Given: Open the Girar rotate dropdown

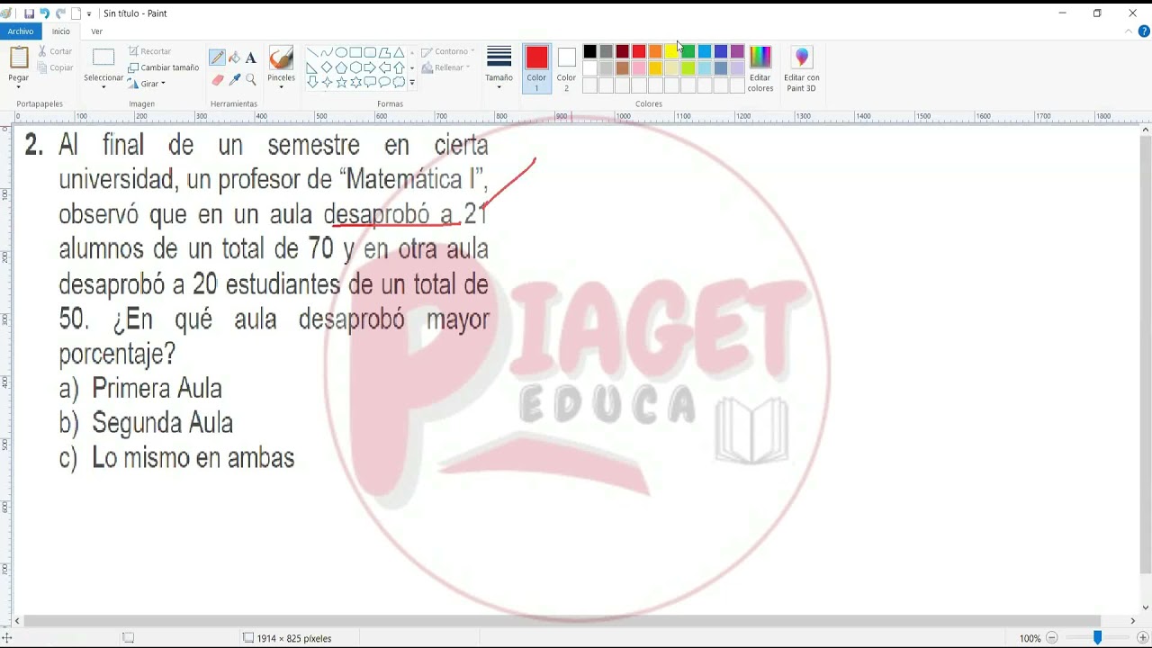Looking at the screenshot, I should pos(146,84).
